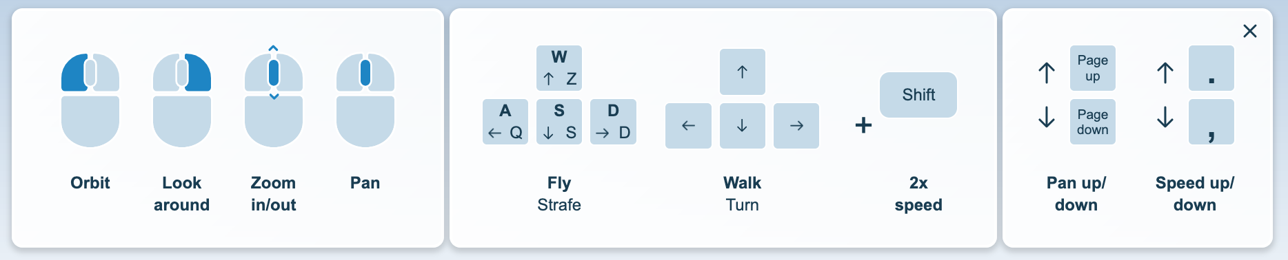Viewport: 1288px width, 260px height.
Task: Click the Pan mouse icon
Action: (x=365, y=100)
